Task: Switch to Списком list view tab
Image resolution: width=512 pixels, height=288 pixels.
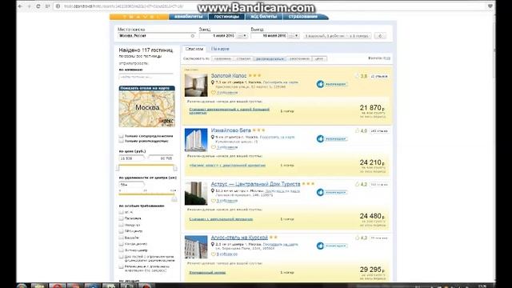Action: (x=194, y=49)
